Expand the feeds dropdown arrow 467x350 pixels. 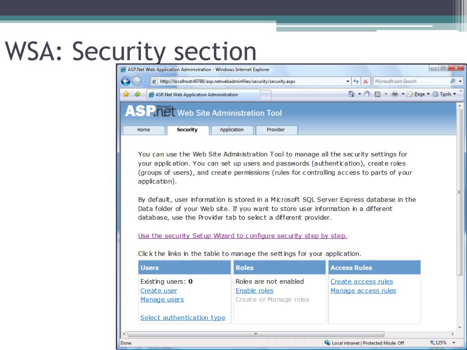pos(386,94)
